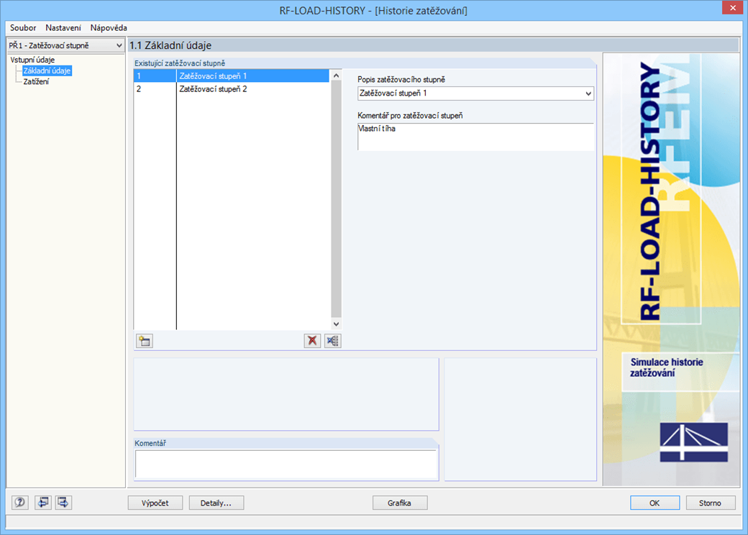The image size is (748, 535).
Task: Expand the PŘ1 - Zatěžovací stupně case dropdown
Action: (66, 45)
